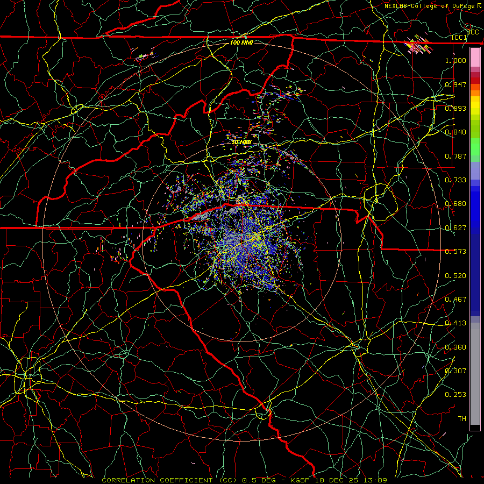This screenshot has height=484, width=484.
Task: Click the 0.360 scale value
Action: pos(455,347)
